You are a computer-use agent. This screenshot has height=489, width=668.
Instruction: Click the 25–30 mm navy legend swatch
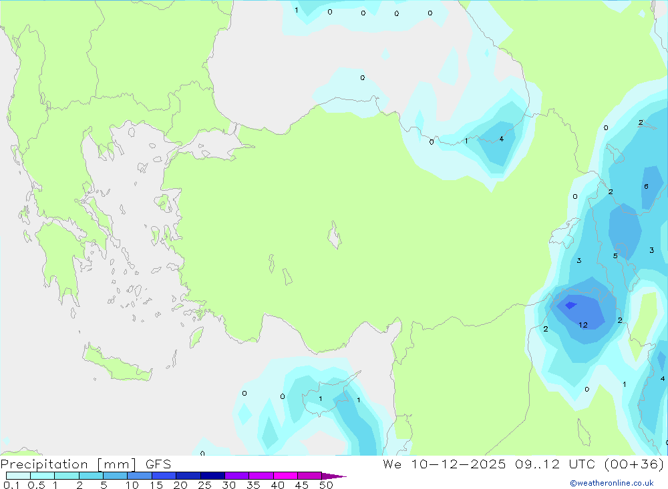212,476
